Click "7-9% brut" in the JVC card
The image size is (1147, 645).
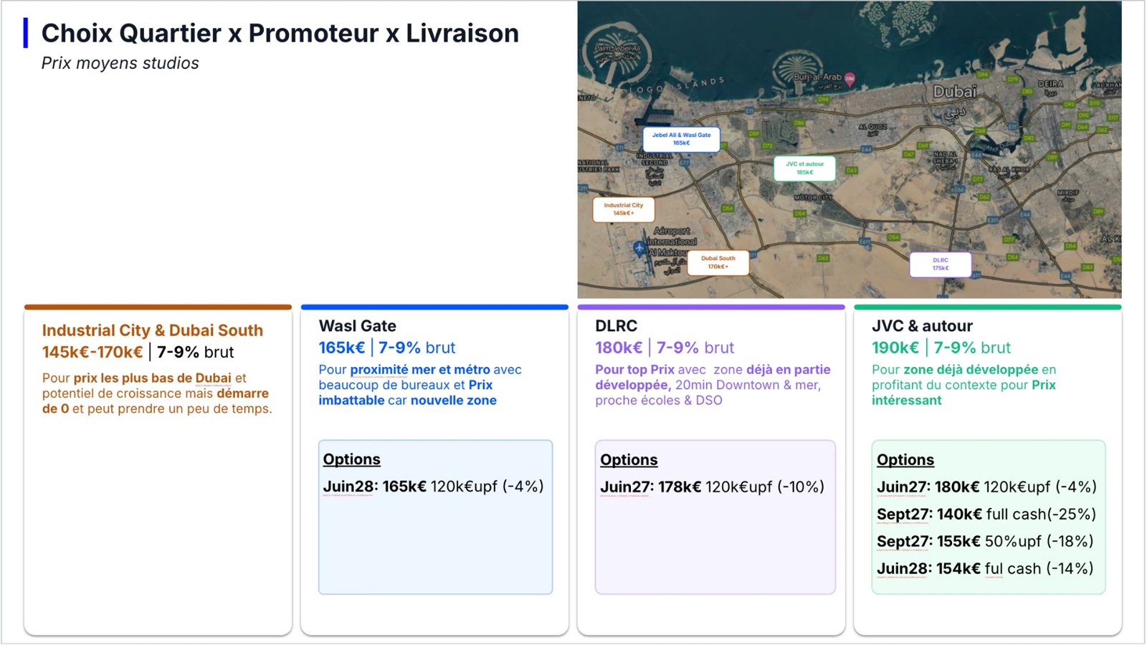coord(972,348)
